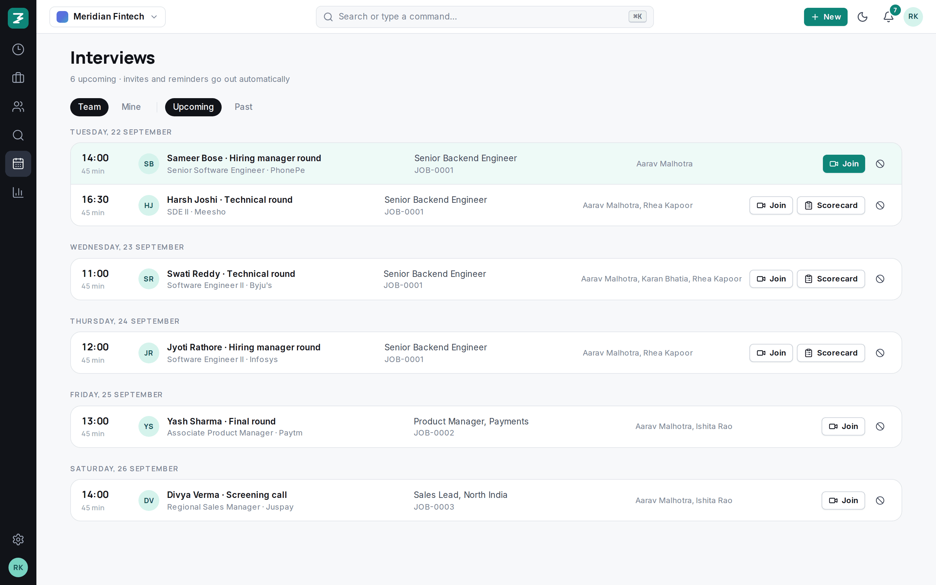Viewport: 936px width, 585px height.
Task: Open the search magnifier icon in sidebar
Action: point(18,135)
